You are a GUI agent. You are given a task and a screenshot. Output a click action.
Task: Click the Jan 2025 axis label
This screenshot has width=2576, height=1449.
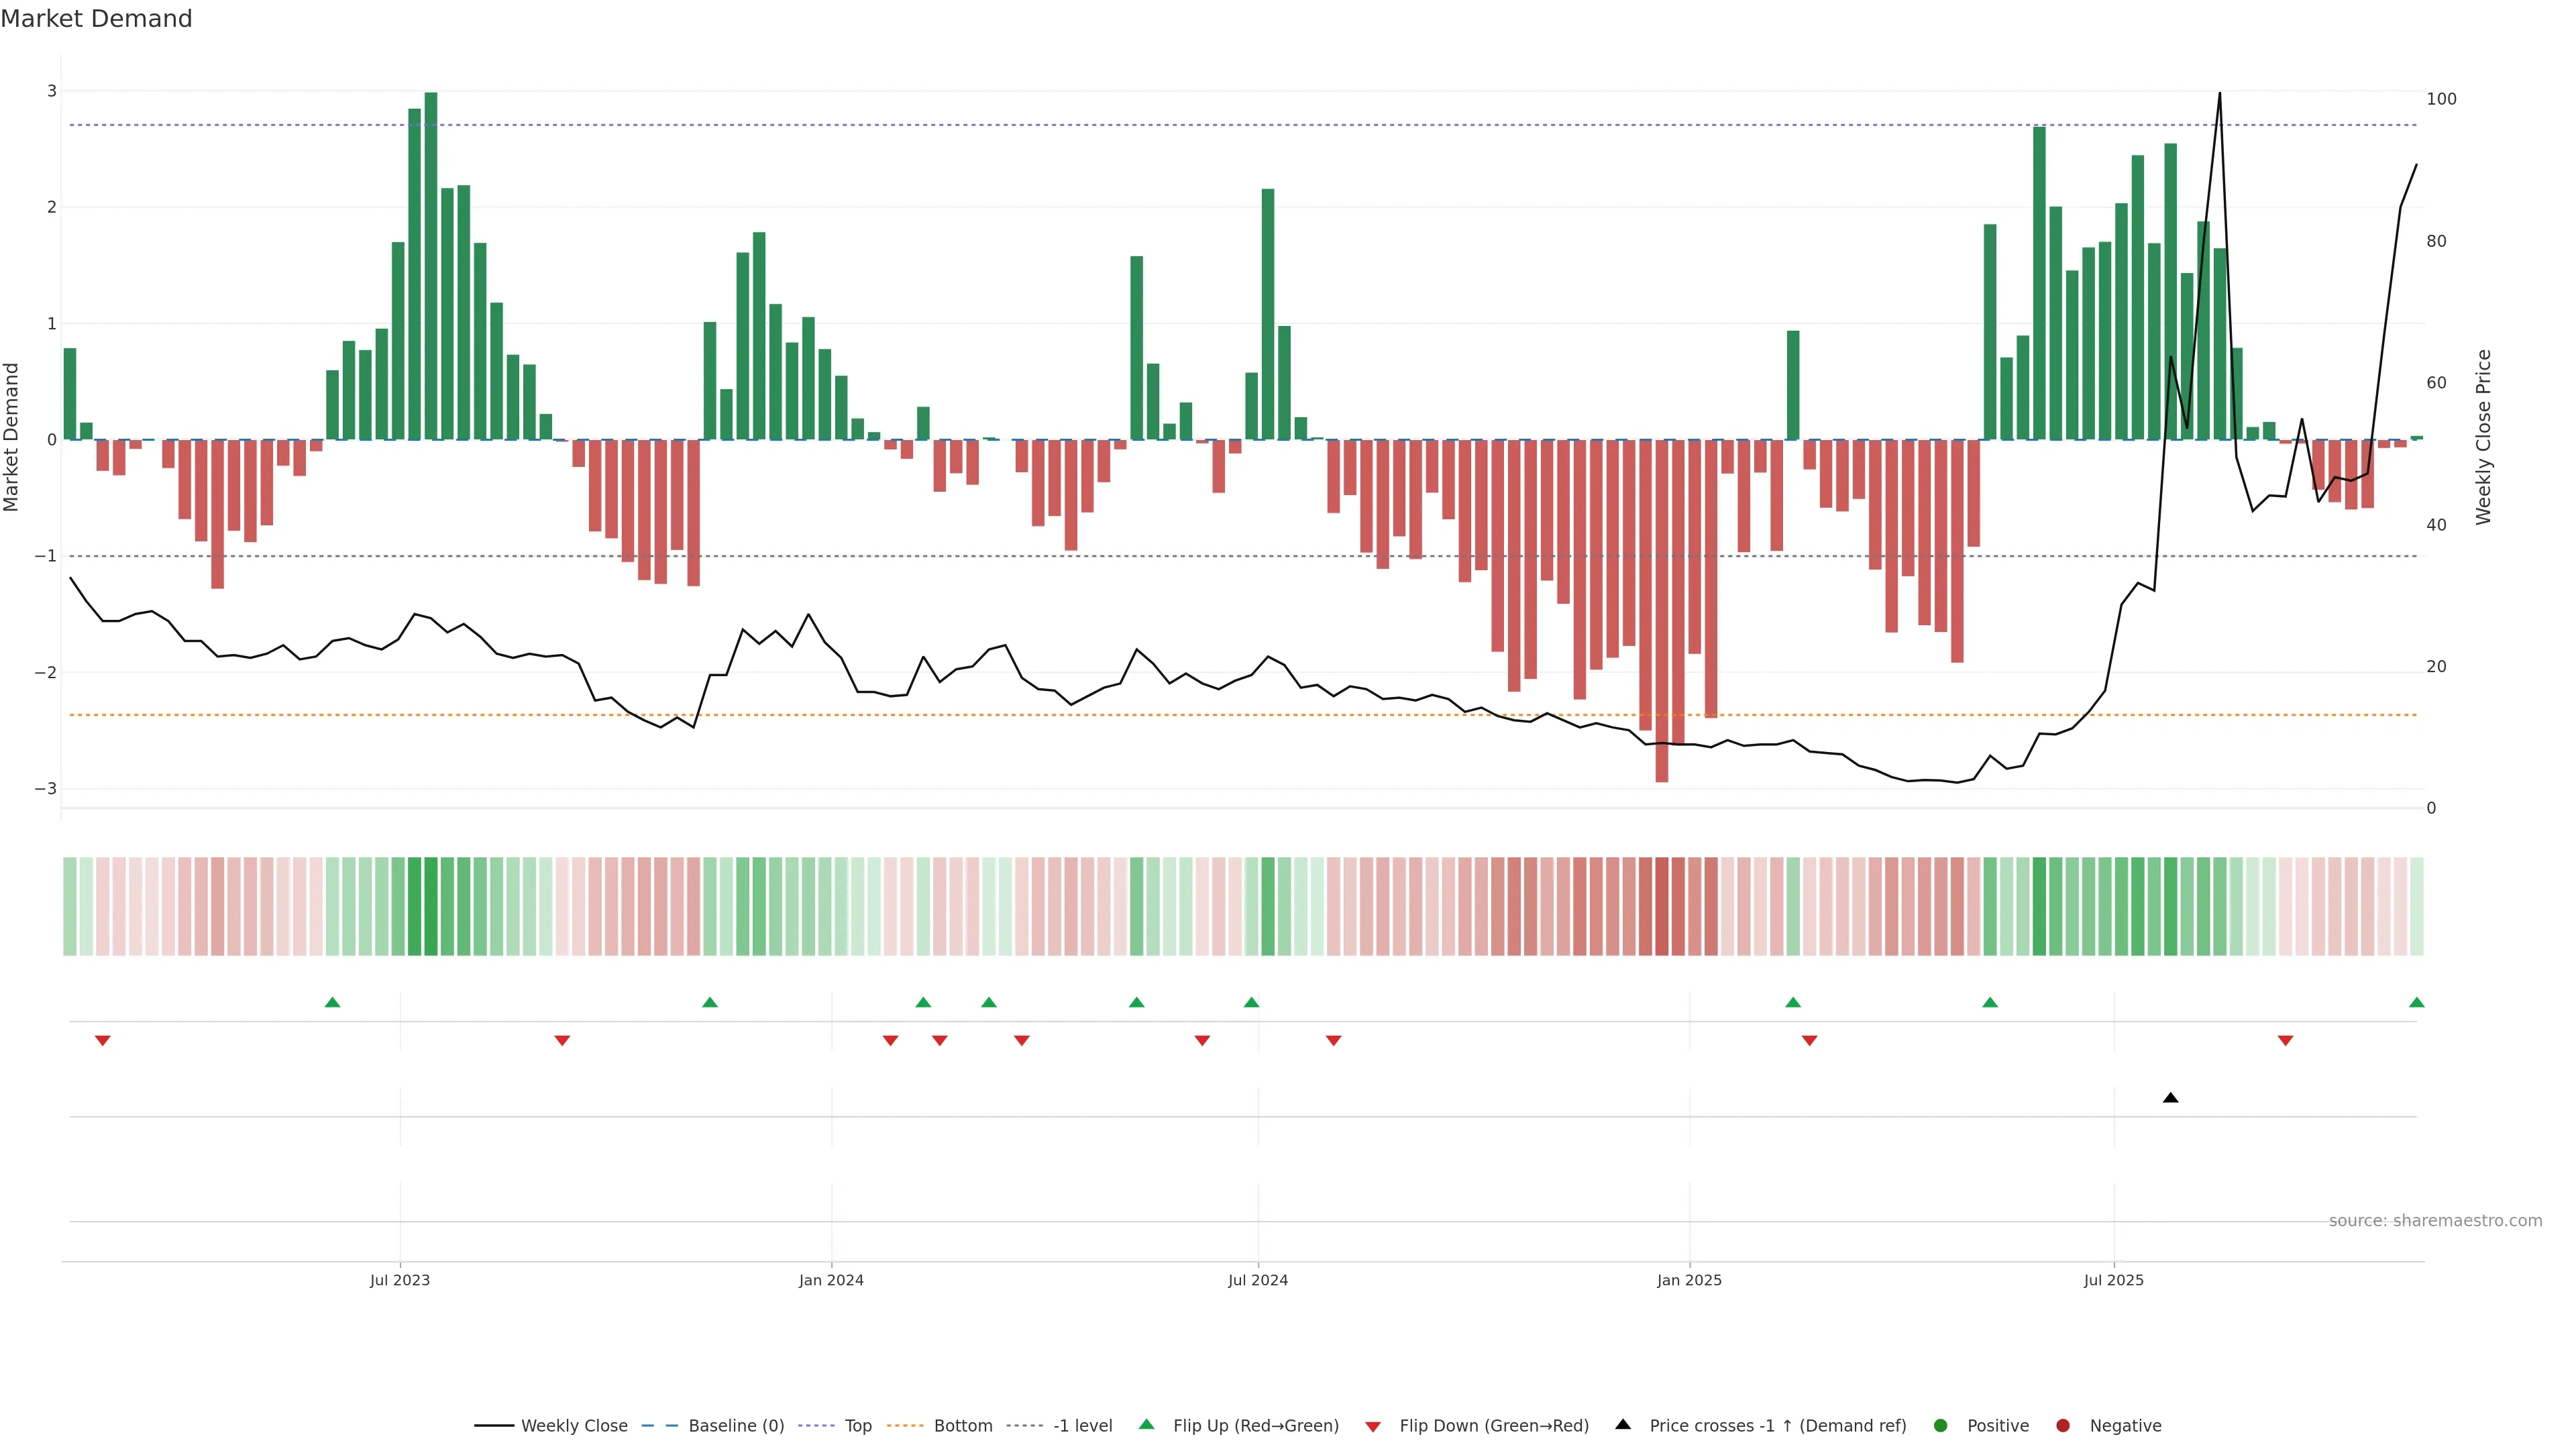[1689, 1280]
